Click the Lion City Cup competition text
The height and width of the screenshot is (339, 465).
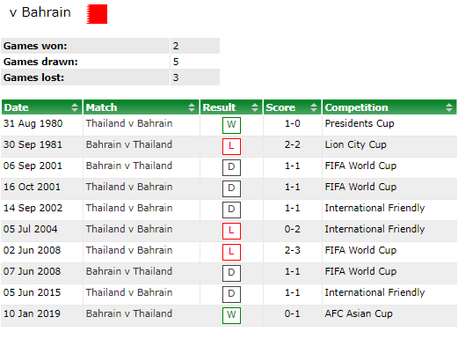click(x=356, y=144)
